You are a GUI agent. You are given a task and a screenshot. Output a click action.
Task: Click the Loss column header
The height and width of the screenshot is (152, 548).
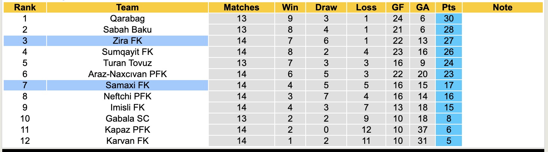366,7
